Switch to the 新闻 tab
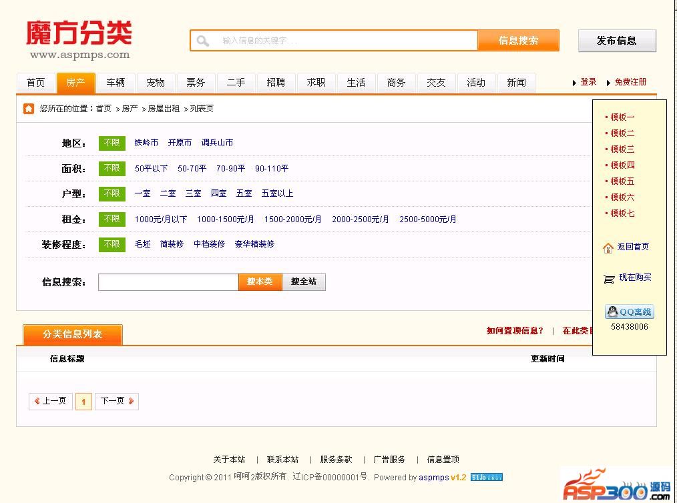 516,83
